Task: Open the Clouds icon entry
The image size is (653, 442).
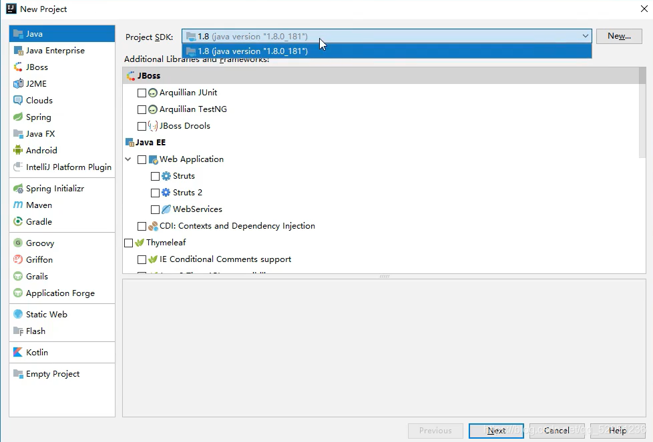Action: pos(18,100)
